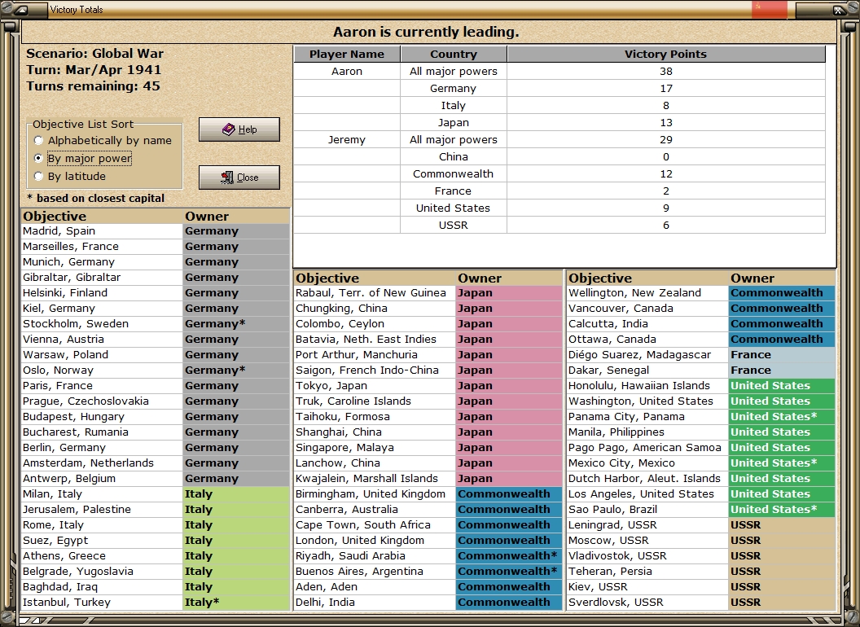The height and width of the screenshot is (627, 860).
Task: Select the Delhi, India objective
Action: click(x=375, y=603)
